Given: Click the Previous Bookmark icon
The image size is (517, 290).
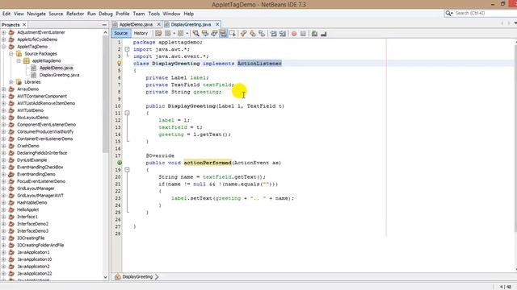Looking at the screenshot, I should click(244, 33).
